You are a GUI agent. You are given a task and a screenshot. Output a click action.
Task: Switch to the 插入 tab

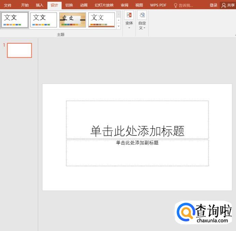coord(40,5)
